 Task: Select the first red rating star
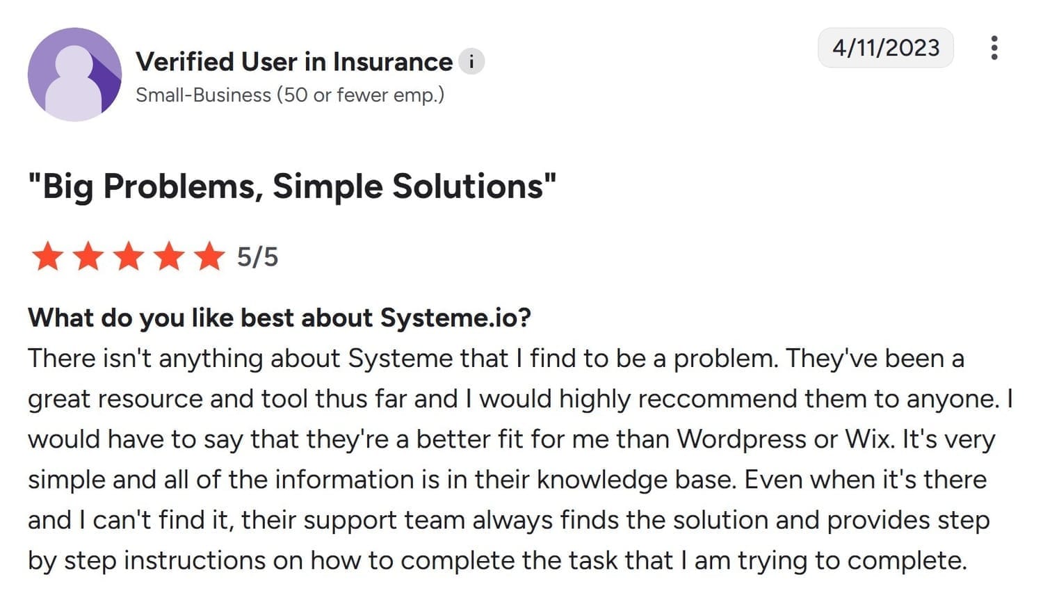coord(47,257)
